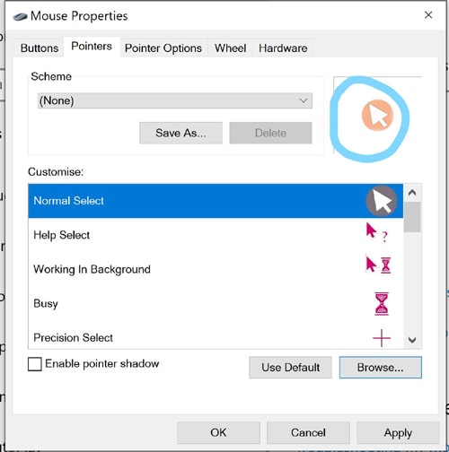This screenshot has height=452, width=449.
Task: Open the Pointer Options tab
Action: pyautogui.click(x=163, y=48)
